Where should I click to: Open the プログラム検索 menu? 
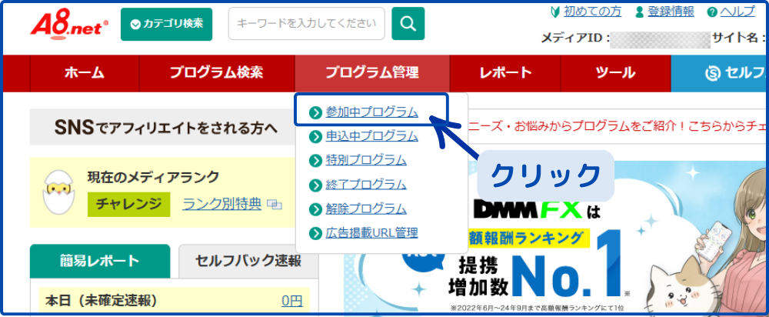tap(216, 73)
